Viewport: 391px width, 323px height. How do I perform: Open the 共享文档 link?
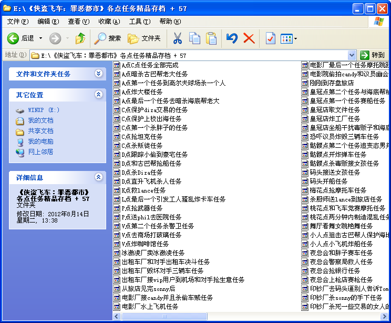(40, 131)
